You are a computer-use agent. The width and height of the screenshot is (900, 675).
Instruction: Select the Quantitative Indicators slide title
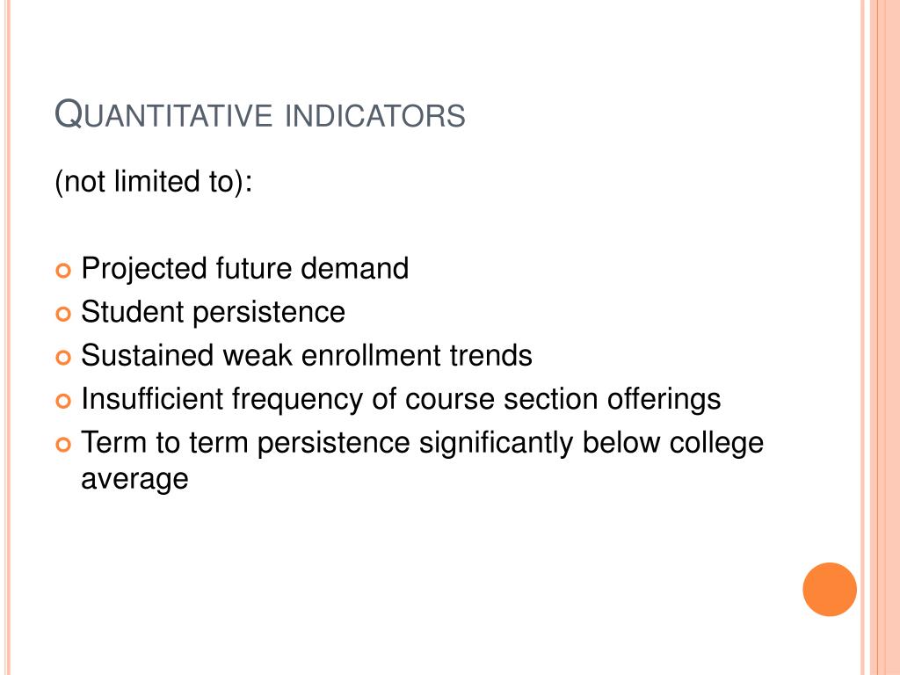point(259,113)
